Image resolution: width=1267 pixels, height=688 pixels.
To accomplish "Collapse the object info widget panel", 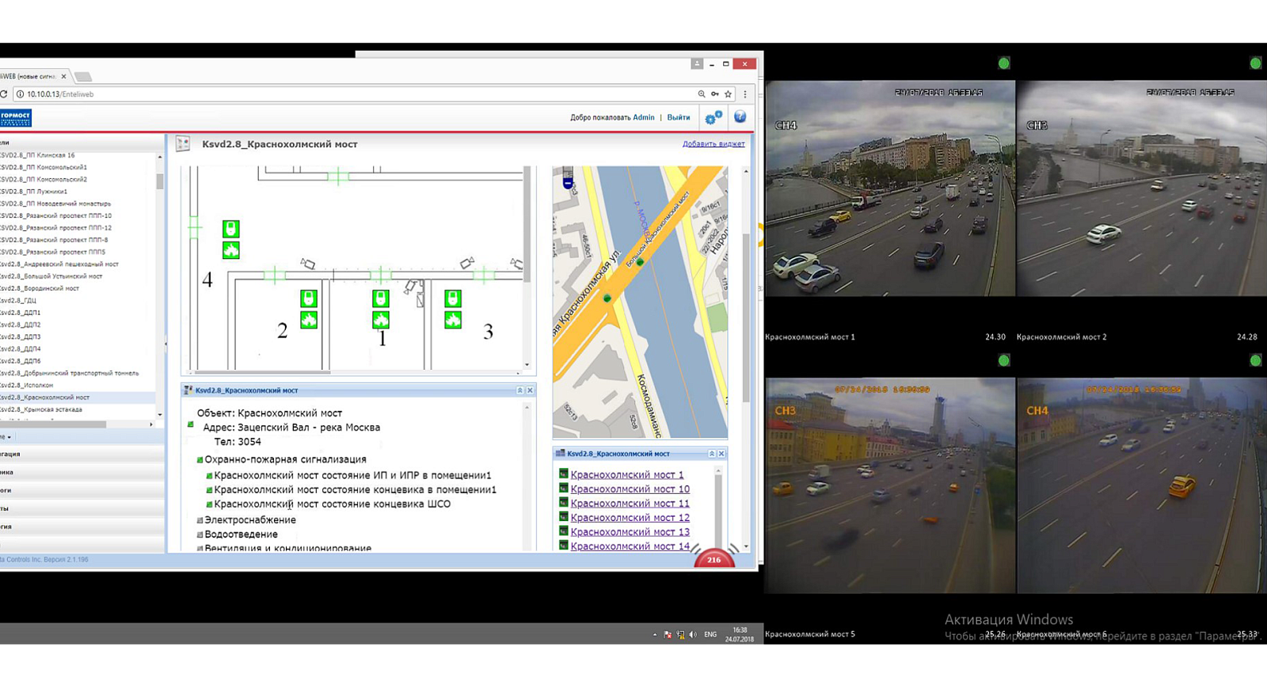I will pos(520,390).
